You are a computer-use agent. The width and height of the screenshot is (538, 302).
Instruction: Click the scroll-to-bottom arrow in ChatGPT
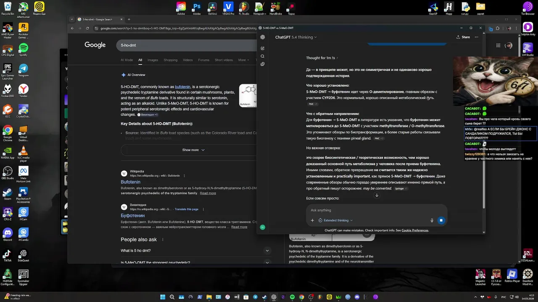(x=377, y=195)
